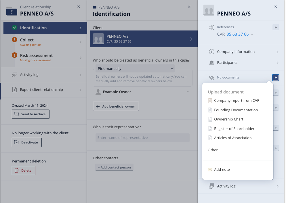Click the Company report from CVR icon
286x203 pixels.
tap(210, 101)
